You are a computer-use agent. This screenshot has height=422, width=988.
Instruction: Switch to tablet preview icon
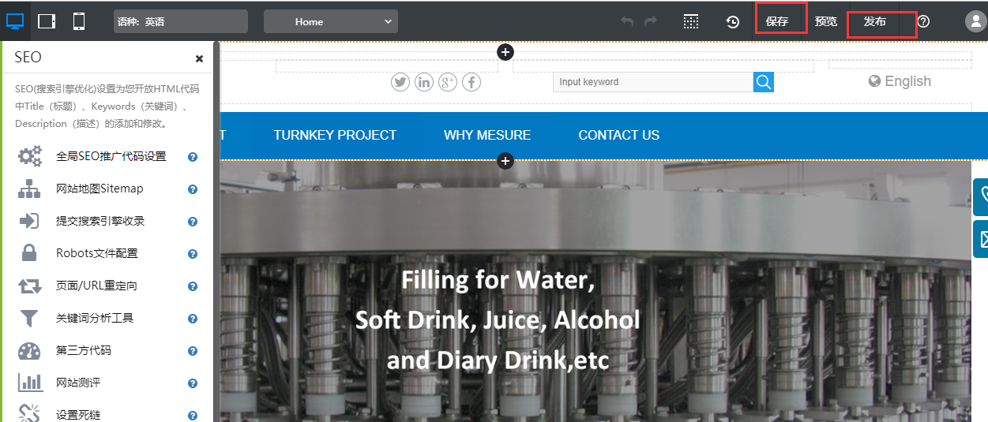tap(47, 21)
